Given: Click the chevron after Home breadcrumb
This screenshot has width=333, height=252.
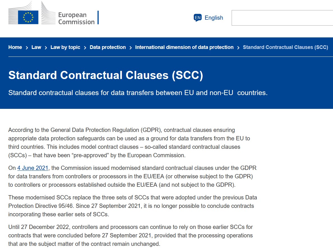Looking at the screenshot, I should (x=27, y=48).
